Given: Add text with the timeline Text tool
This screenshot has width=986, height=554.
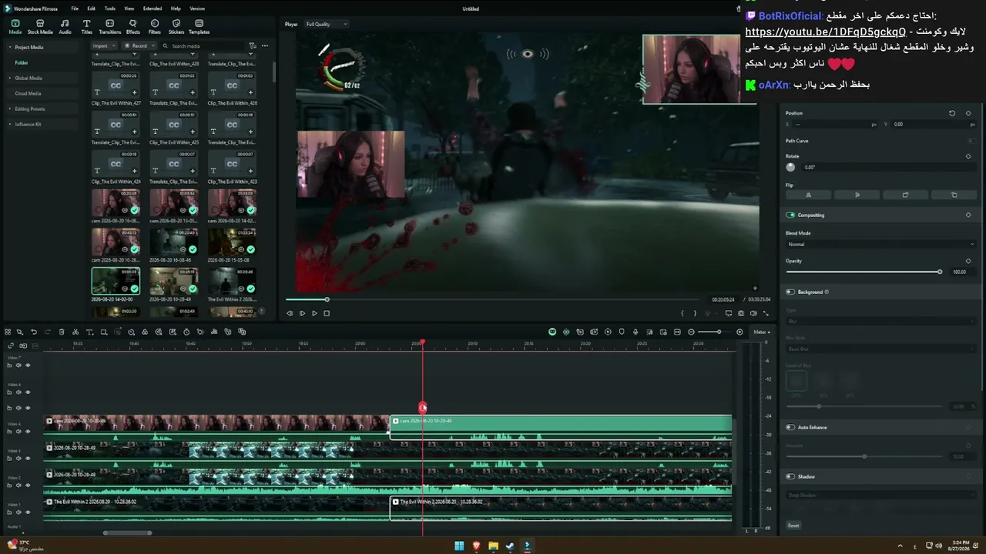Looking at the screenshot, I should tap(89, 332).
